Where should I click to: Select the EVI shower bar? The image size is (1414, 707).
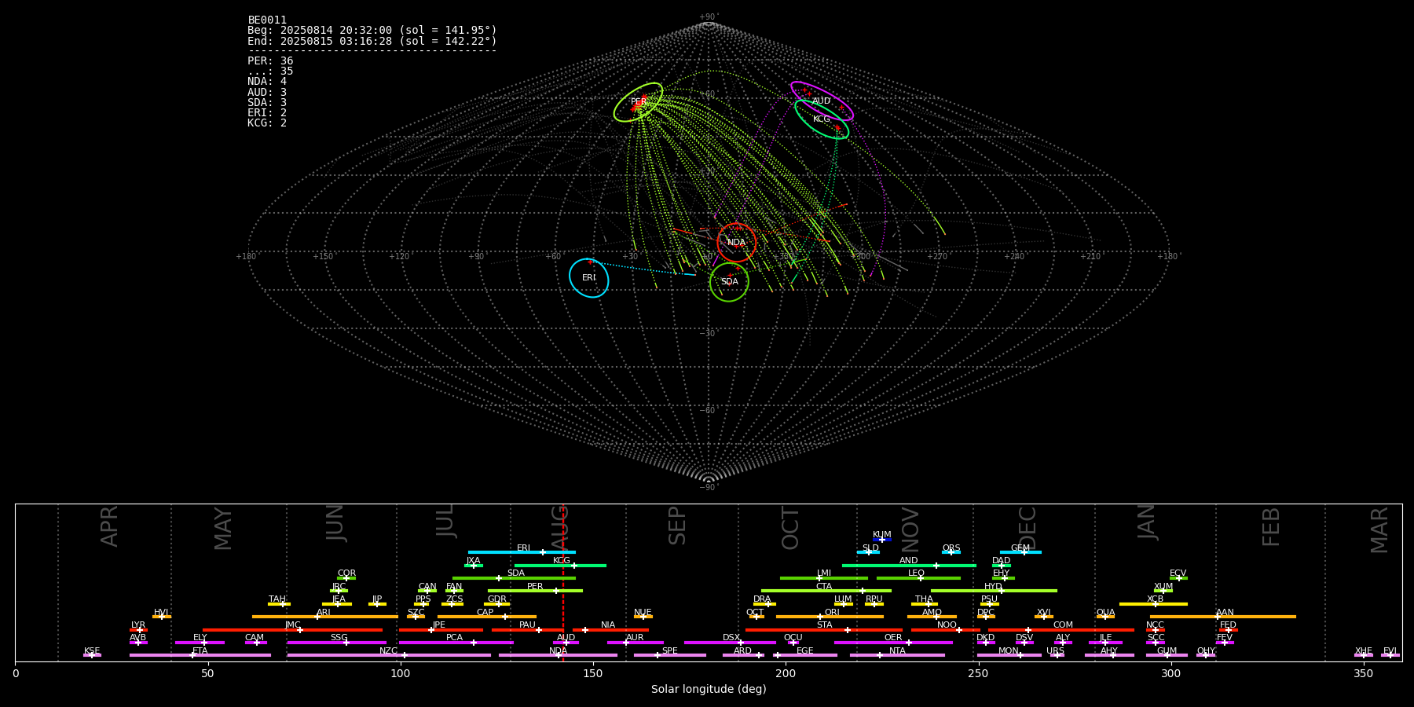1390,655
